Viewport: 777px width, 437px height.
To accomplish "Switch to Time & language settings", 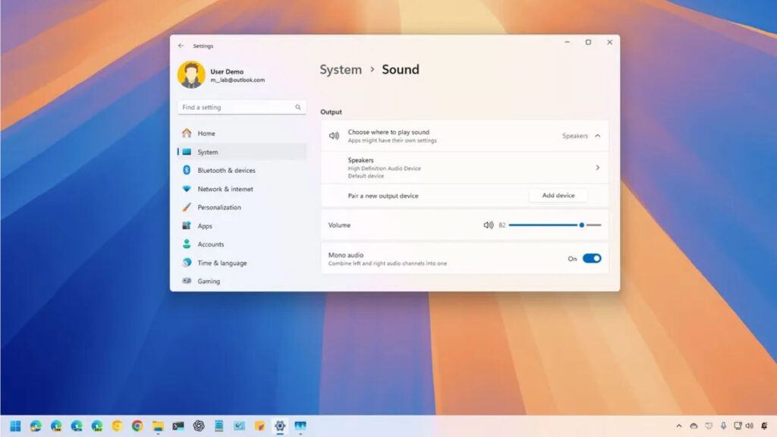I will pyautogui.click(x=222, y=263).
